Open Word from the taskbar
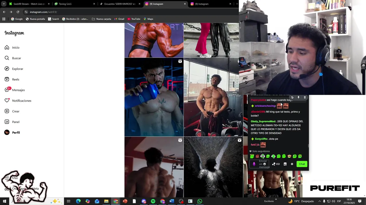The image size is (366, 205). (x=172, y=201)
